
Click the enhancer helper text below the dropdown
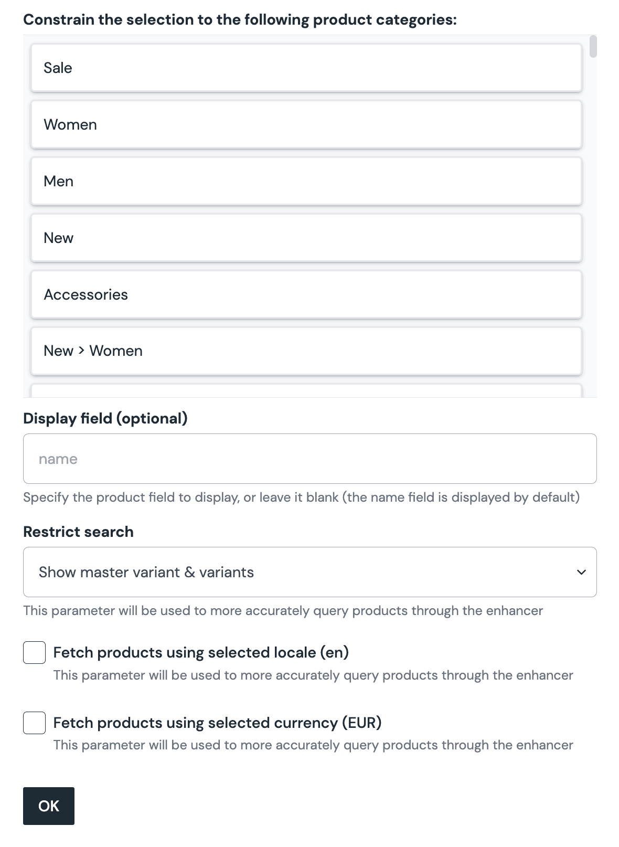[x=283, y=610]
